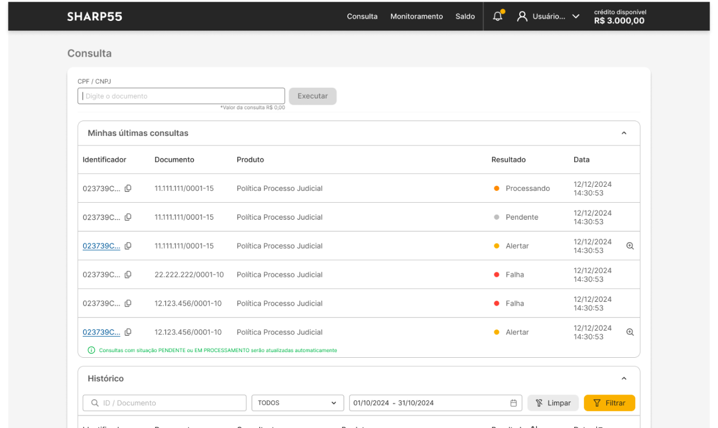Image resolution: width=718 pixels, height=428 pixels.
Task: Focus the CPF / CNPJ document field
Action: (x=181, y=96)
